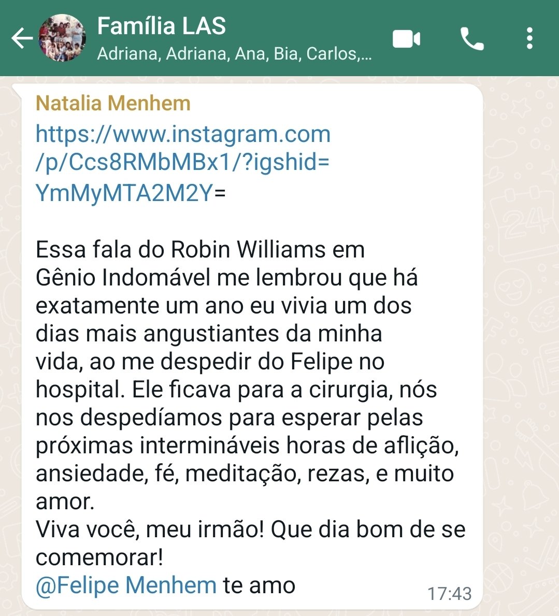559x616 pixels.
Task: Open the Família LAS group photo
Action: [x=62, y=38]
